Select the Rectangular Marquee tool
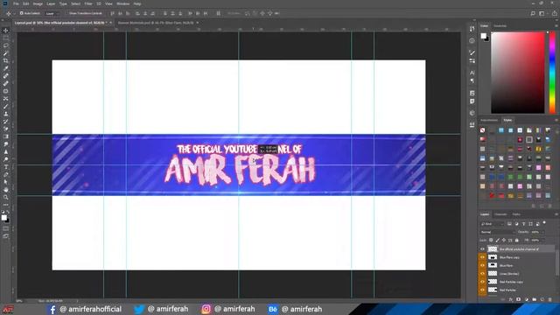Image resolution: width=560 pixels, height=315 pixels. (6, 38)
